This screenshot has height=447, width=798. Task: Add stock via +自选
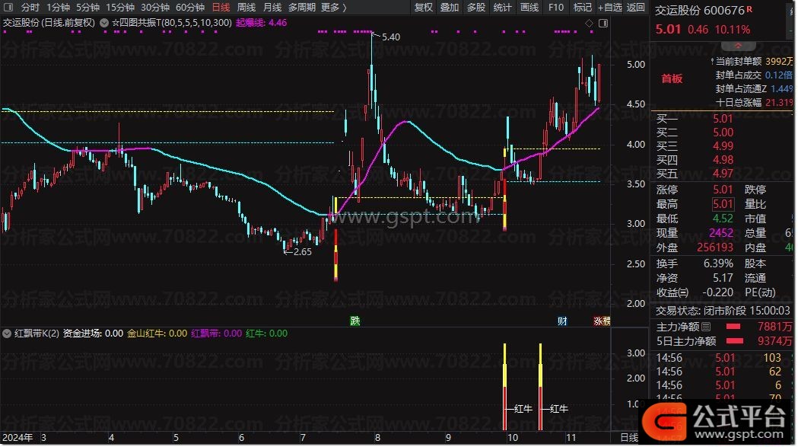coord(609,7)
